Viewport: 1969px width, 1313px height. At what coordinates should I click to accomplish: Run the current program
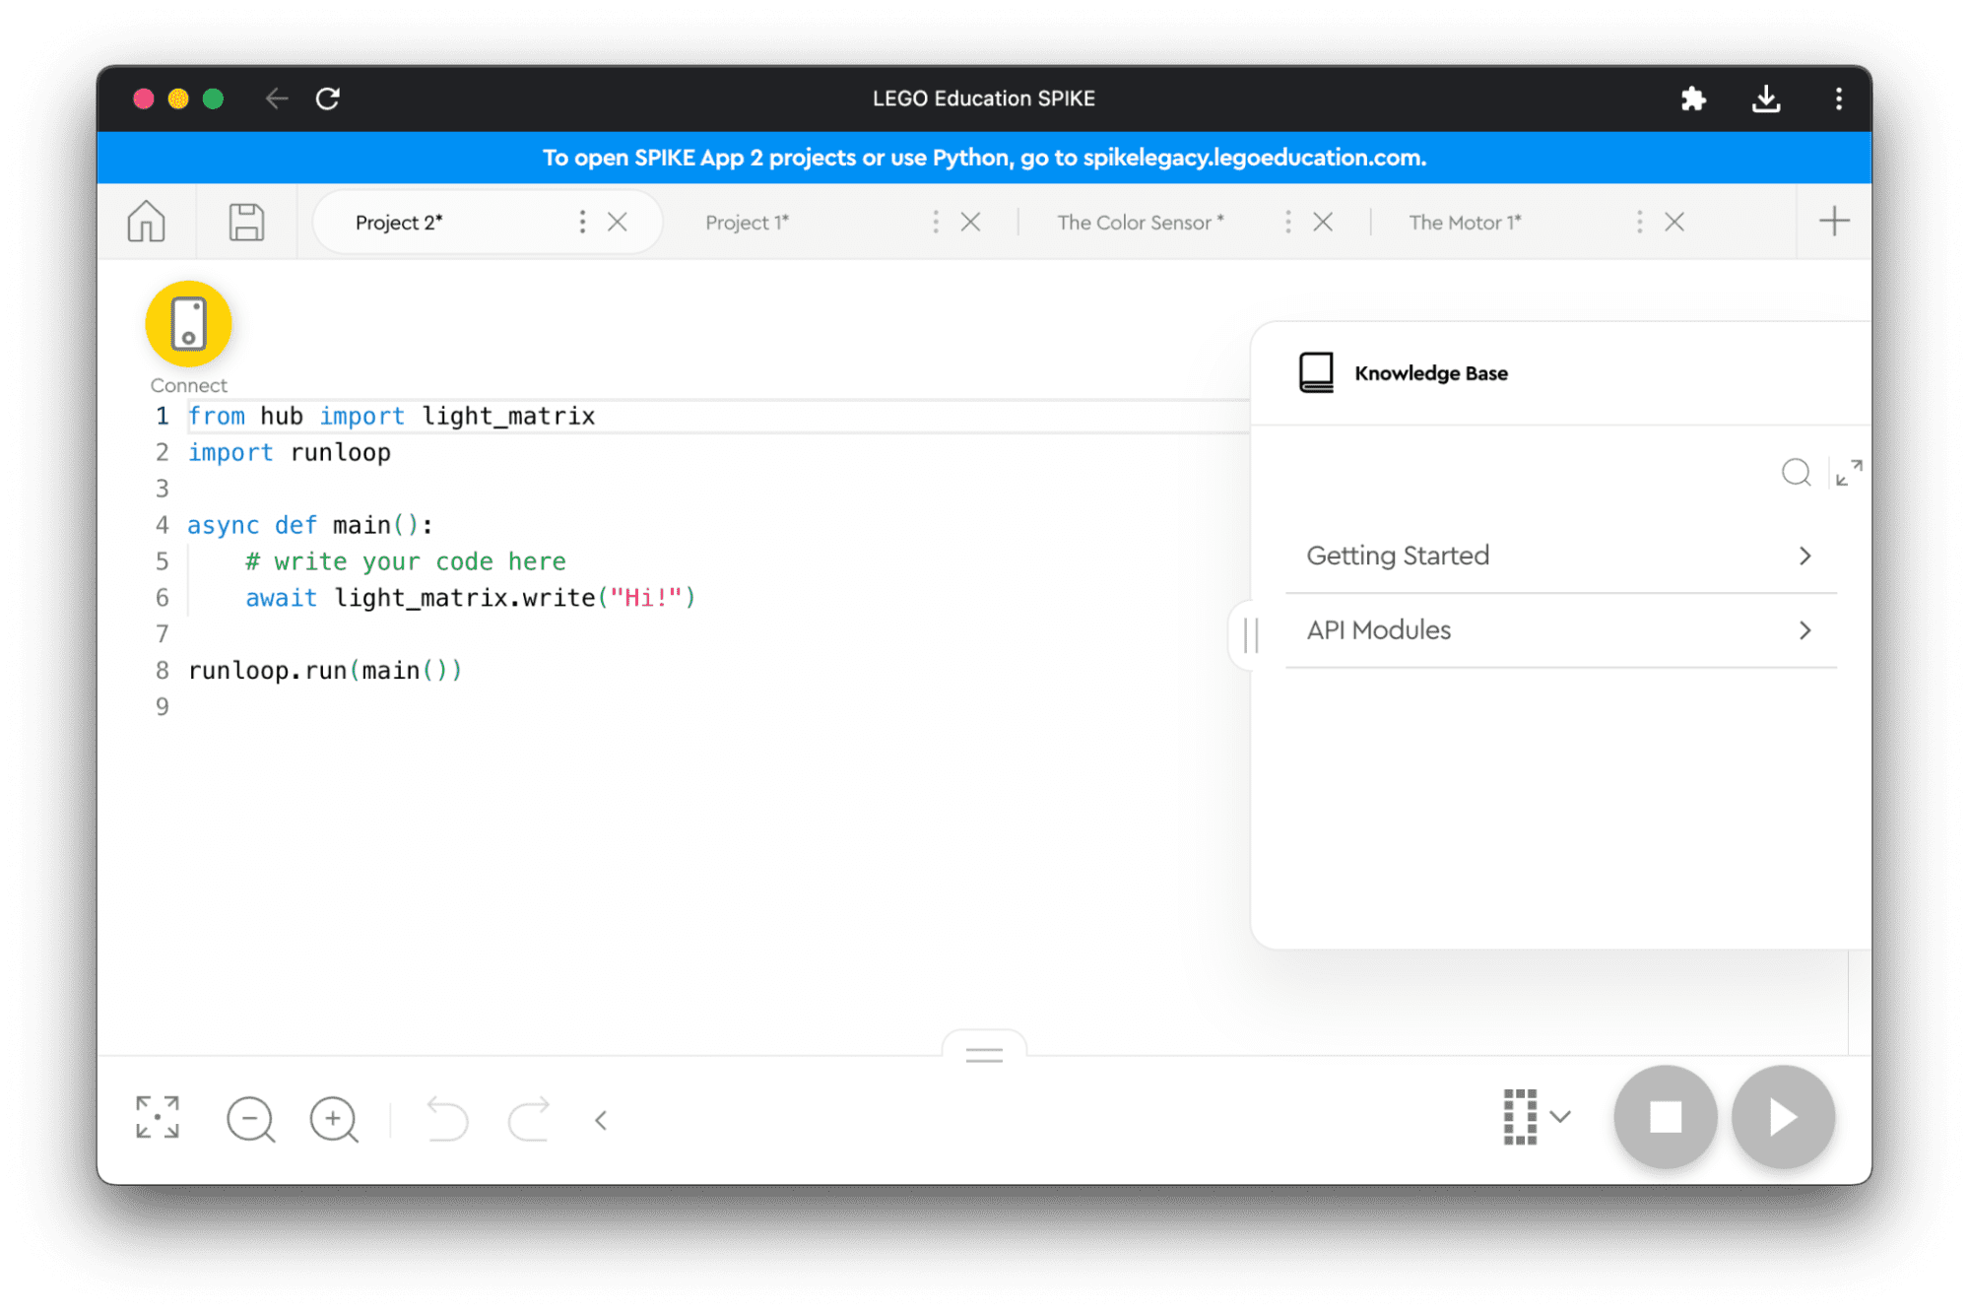(x=1783, y=1118)
